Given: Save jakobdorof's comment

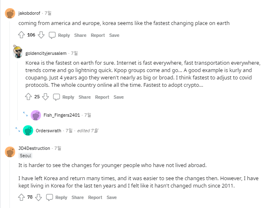Looking at the screenshot, I should (114, 35).
